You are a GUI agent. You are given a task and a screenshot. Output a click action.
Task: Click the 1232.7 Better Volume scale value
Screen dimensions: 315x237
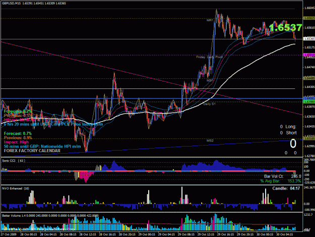[x=308, y=215]
